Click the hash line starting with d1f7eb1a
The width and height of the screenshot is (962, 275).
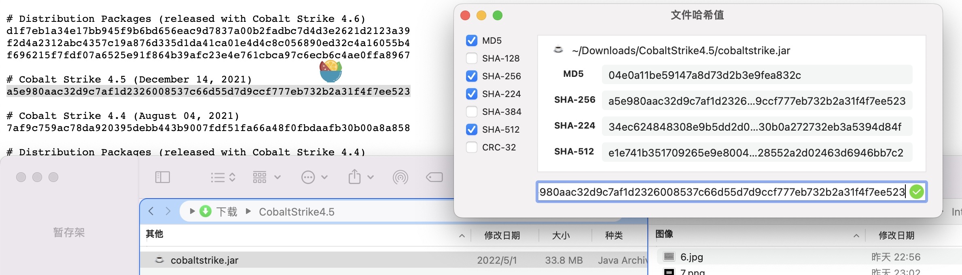pyautogui.click(x=208, y=31)
